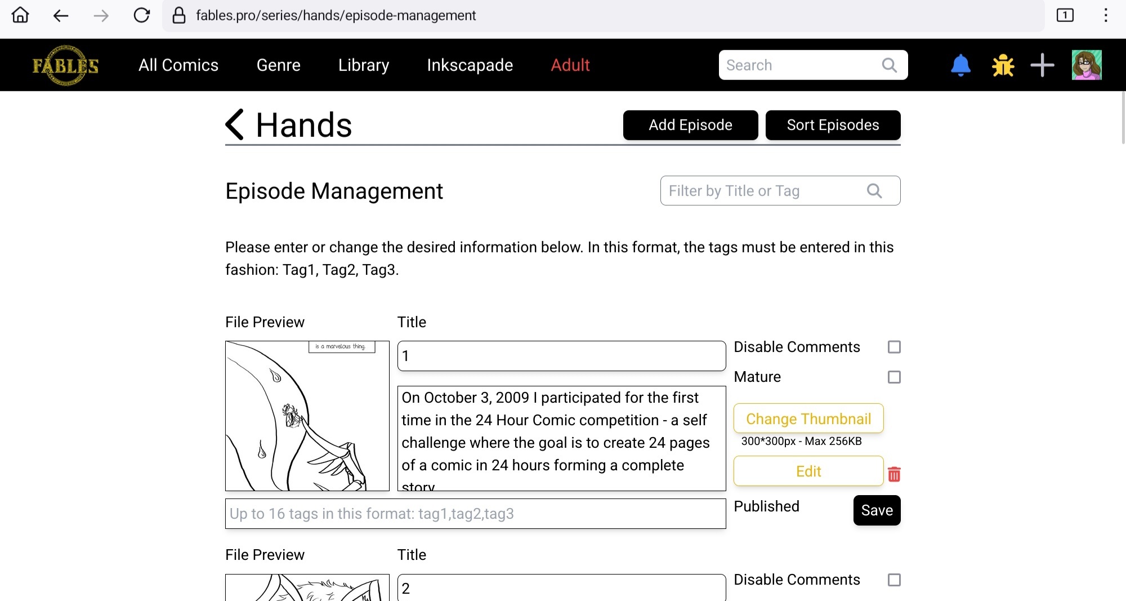Viewport: 1126px width, 601px height.
Task: Open notifications bell
Action: [960, 65]
